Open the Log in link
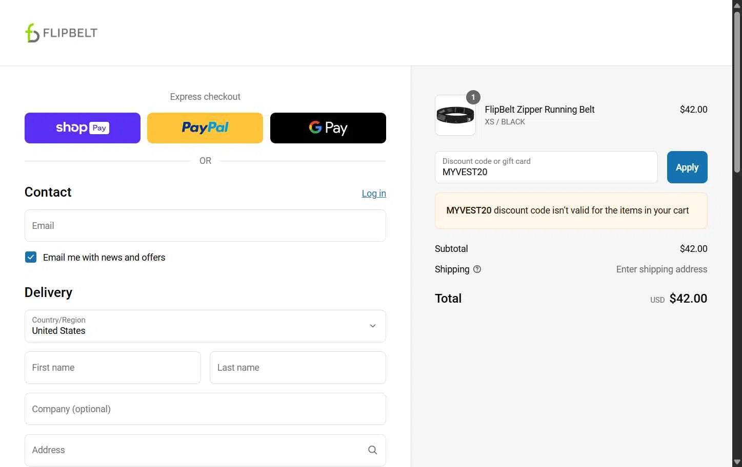Viewport: 742px width, 467px height. pos(374,194)
